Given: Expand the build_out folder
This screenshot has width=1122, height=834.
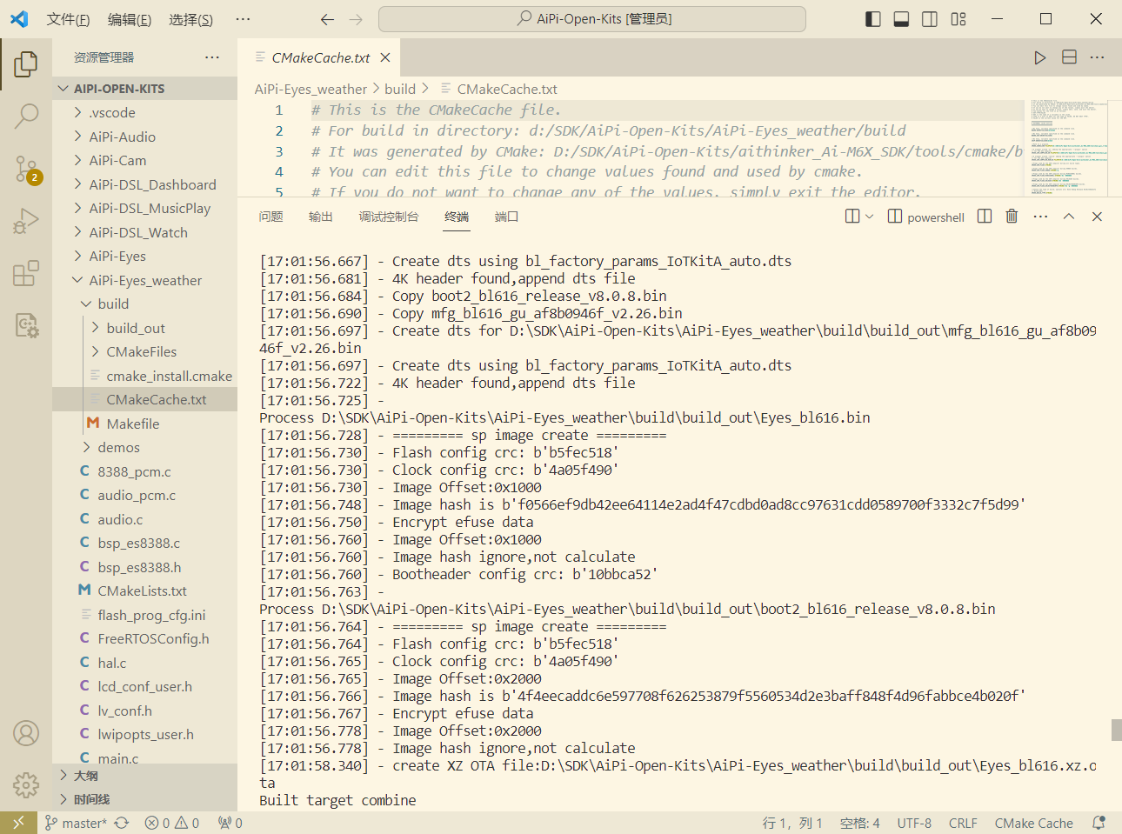Looking at the screenshot, I should point(144,328).
